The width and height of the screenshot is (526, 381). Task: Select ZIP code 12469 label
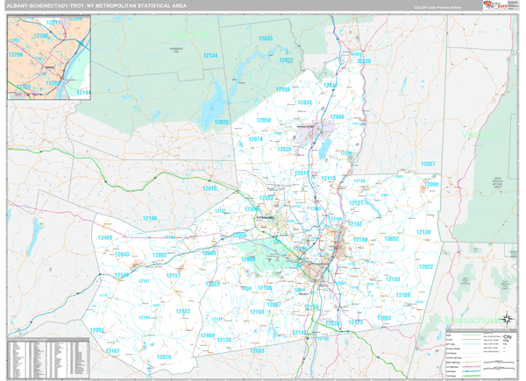pyautogui.click(x=207, y=335)
